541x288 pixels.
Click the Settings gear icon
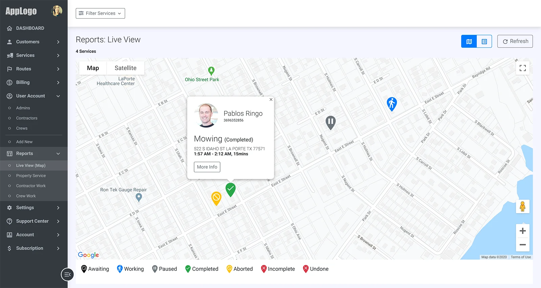9,208
